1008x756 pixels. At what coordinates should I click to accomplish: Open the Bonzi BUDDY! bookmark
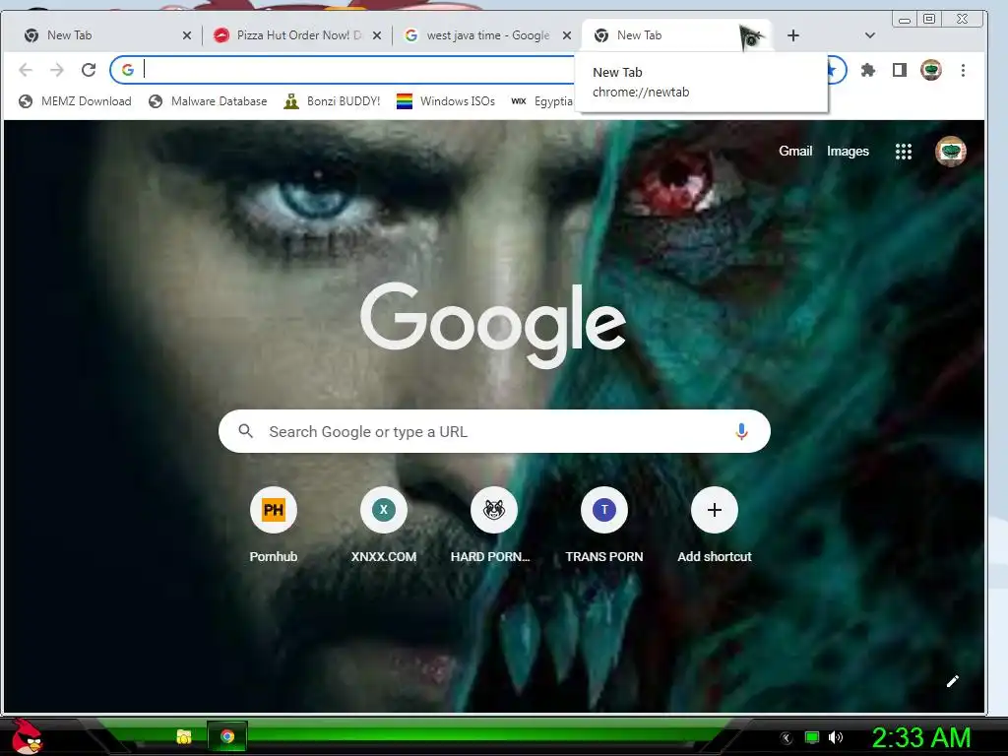332,101
